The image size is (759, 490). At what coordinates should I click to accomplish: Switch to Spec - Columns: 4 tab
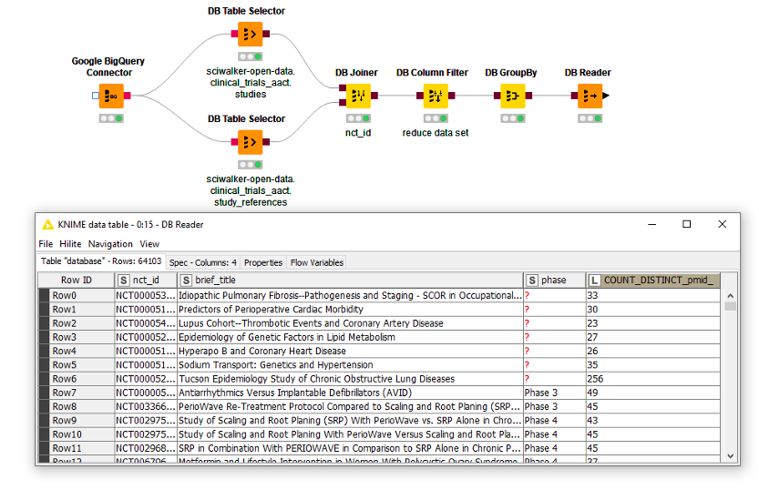203,262
